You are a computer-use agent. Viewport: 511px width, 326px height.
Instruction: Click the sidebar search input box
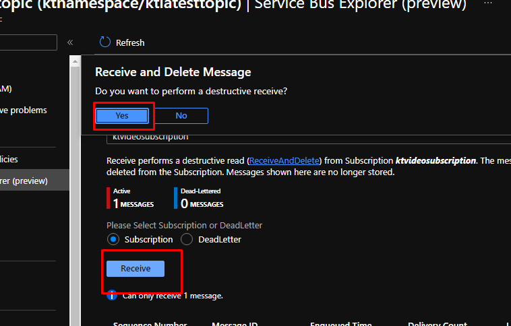coord(28,42)
